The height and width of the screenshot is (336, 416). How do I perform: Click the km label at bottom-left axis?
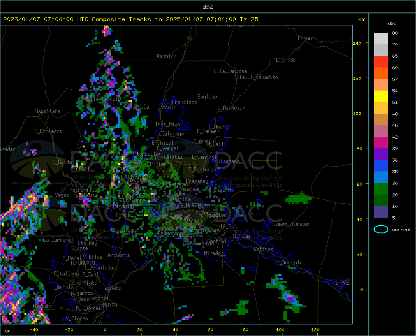click(x=6, y=331)
